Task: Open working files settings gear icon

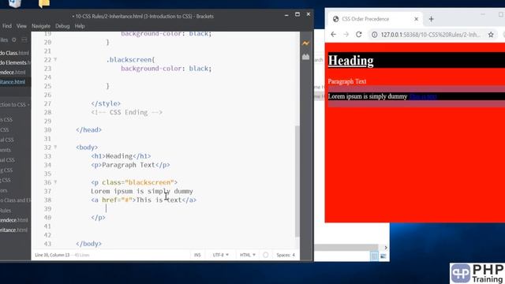Action: coord(14,40)
